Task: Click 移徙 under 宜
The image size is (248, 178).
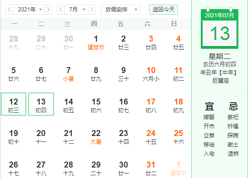Action: point(209,144)
